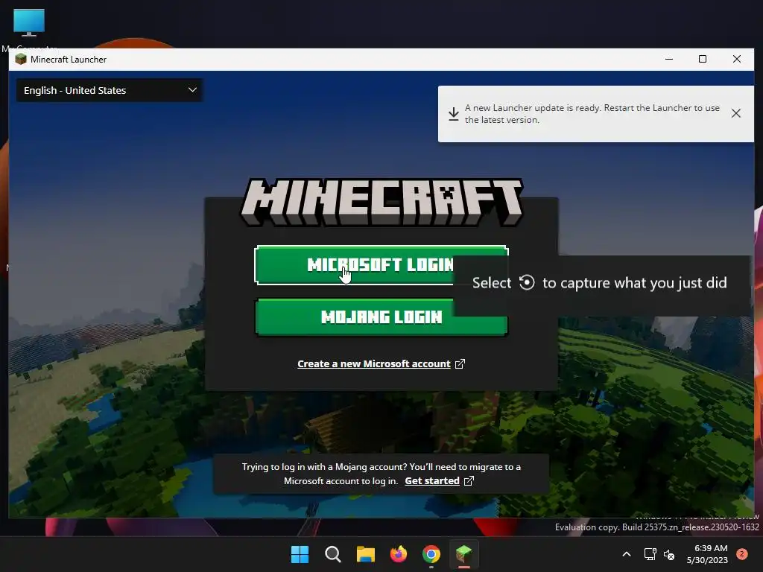Open Create a new Microsoft account link

click(x=374, y=363)
